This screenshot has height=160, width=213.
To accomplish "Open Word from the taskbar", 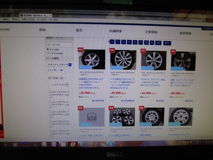I will point(54,144).
